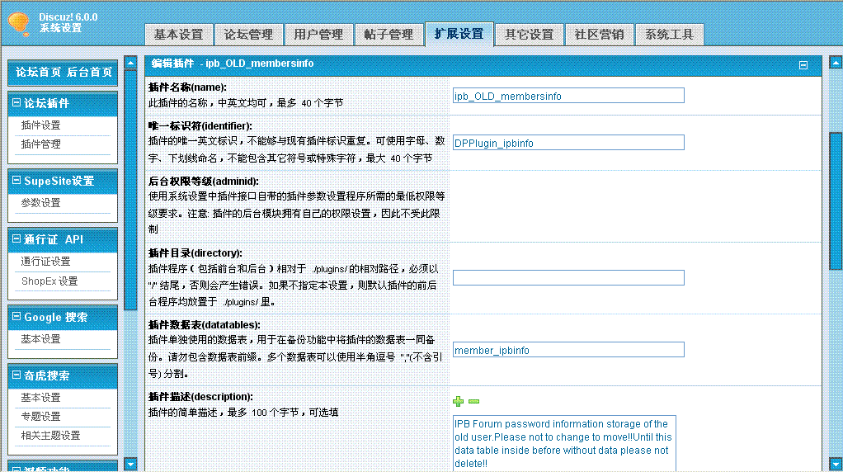Click the green minus icon above description box

point(473,401)
